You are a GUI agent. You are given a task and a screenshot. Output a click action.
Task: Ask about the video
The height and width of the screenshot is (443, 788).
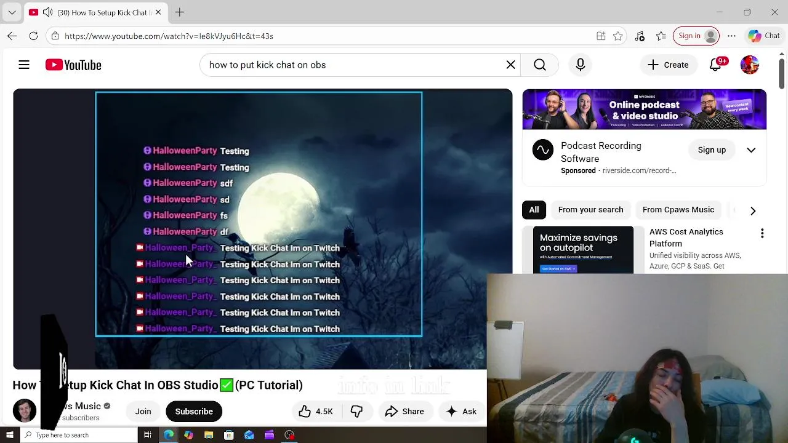click(462, 411)
